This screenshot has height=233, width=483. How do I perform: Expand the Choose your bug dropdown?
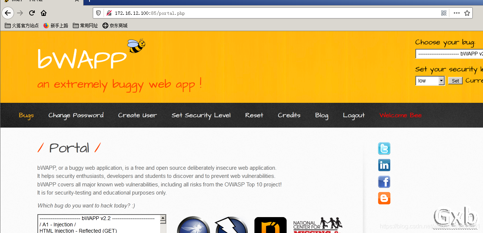(449, 54)
